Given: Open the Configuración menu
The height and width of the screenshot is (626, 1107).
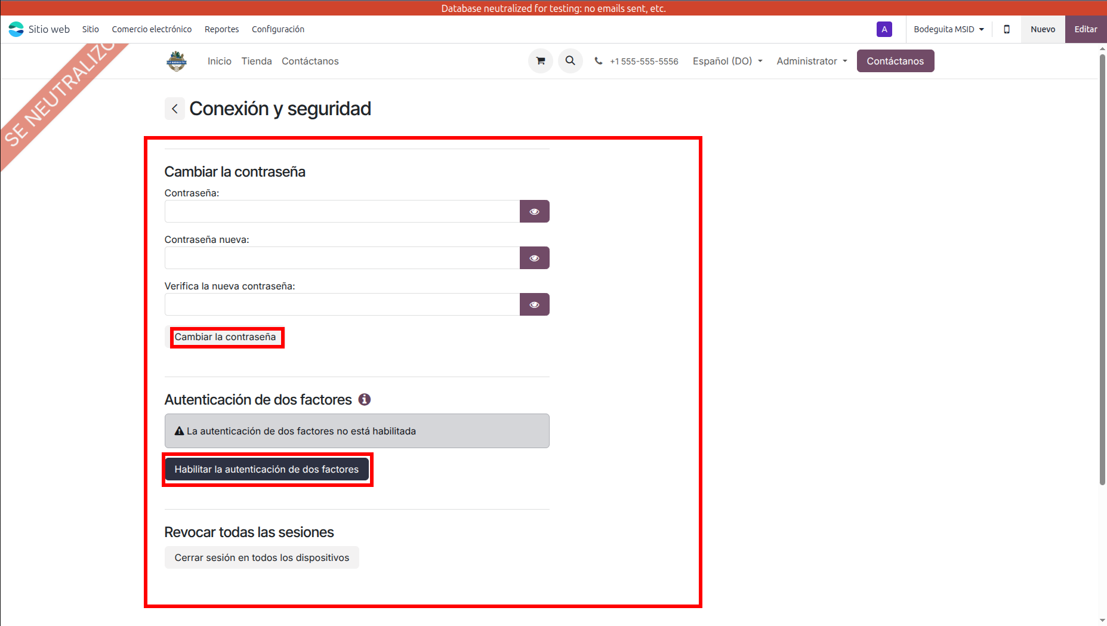Looking at the screenshot, I should coord(277,29).
